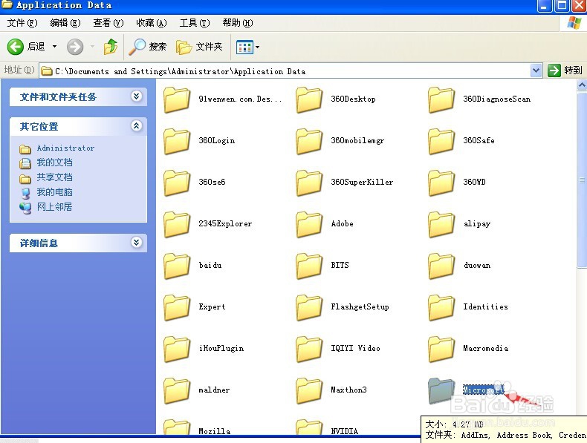Select the 360se6 folder icon
587x443 pixels.
tap(177, 183)
